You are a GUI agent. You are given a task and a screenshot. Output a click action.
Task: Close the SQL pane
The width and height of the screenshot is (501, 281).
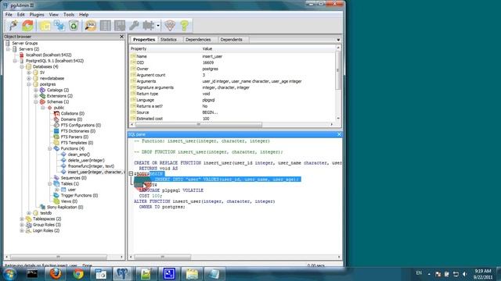tap(339, 134)
